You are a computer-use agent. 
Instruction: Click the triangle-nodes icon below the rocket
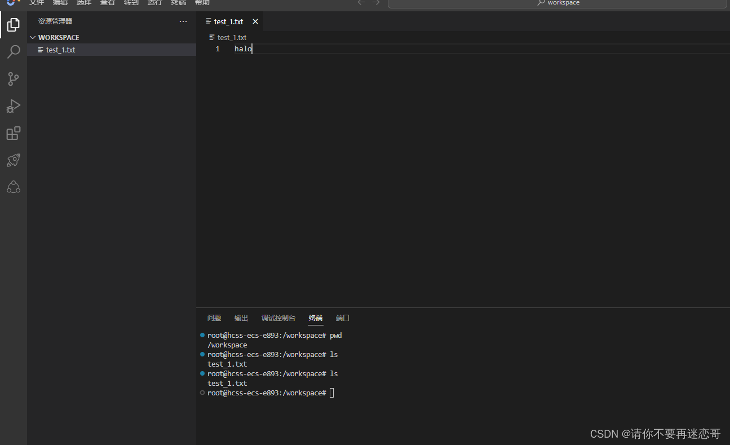click(14, 187)
